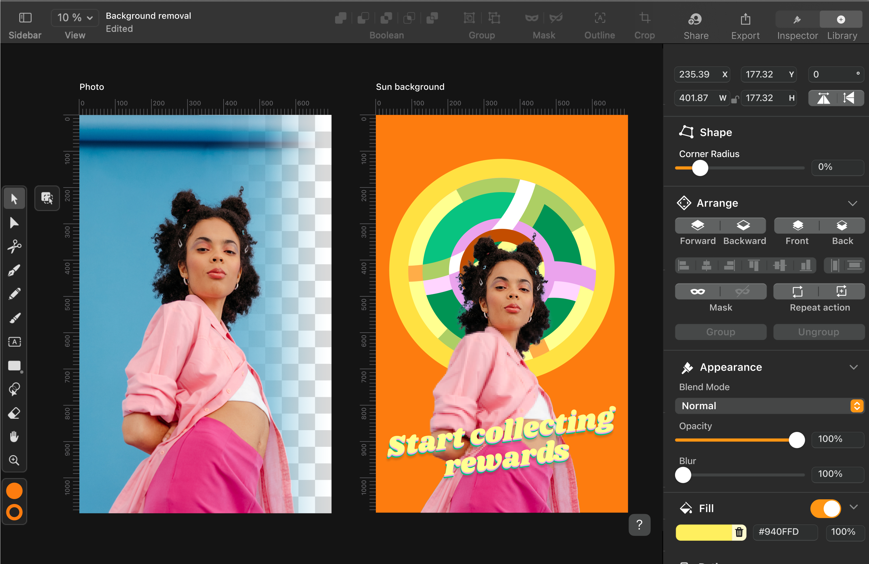Select the Rectangle shape tool
869x564 pixels.
(14, 366)
